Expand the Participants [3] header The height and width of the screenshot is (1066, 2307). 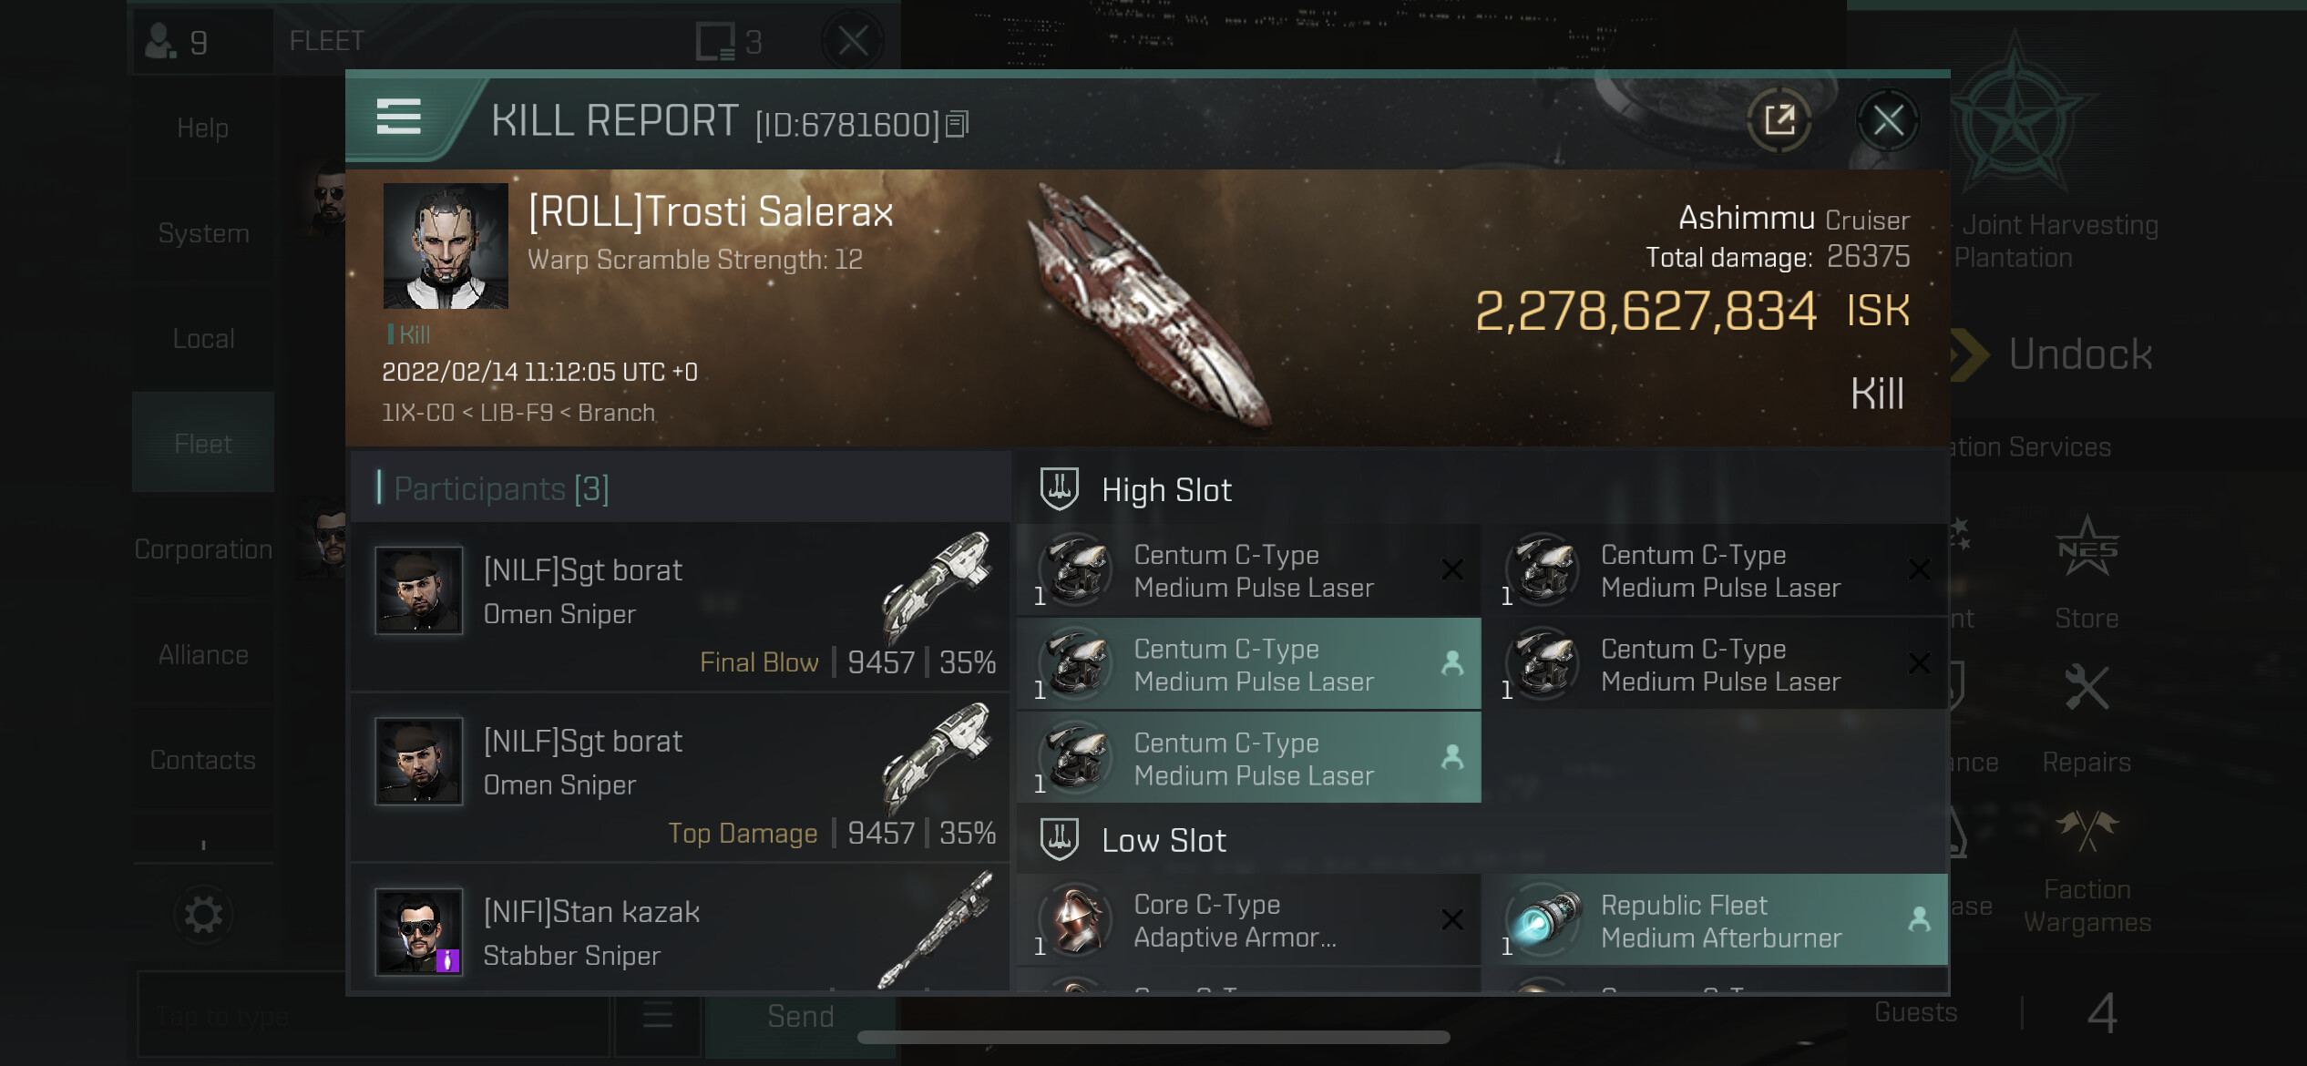click(x=501, y=489)
